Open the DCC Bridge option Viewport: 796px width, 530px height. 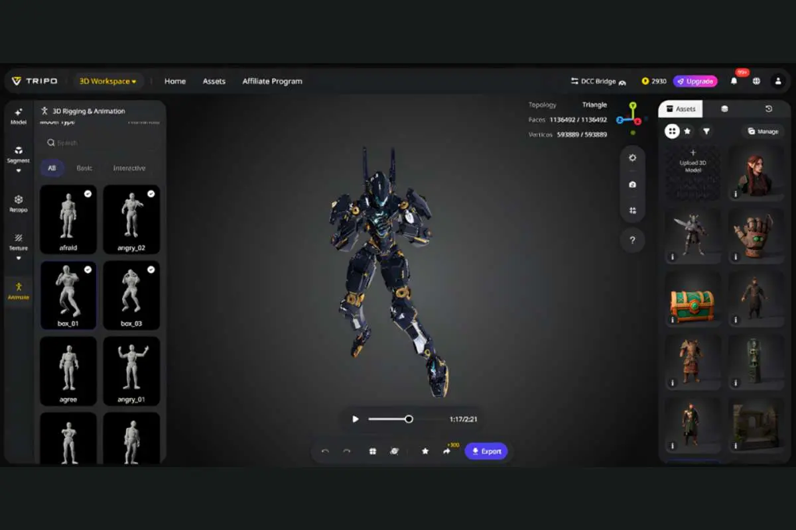pyautogui.click(x=598, y=81)
